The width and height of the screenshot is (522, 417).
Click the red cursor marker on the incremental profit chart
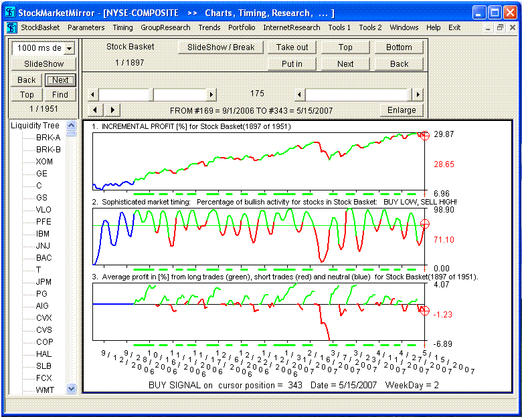click(424, 136)
